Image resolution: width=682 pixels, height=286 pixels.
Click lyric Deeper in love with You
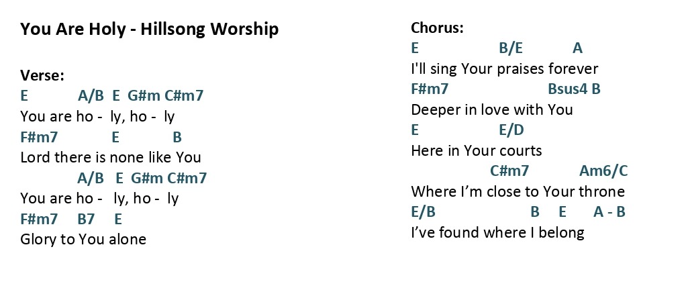click(491, 109)
